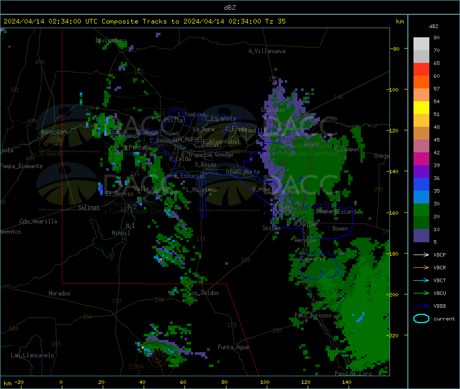The height and width of the screenshot is (389, 460).
Task: Click the orange VBCR arrow in legend
Action: coord(421,267)
